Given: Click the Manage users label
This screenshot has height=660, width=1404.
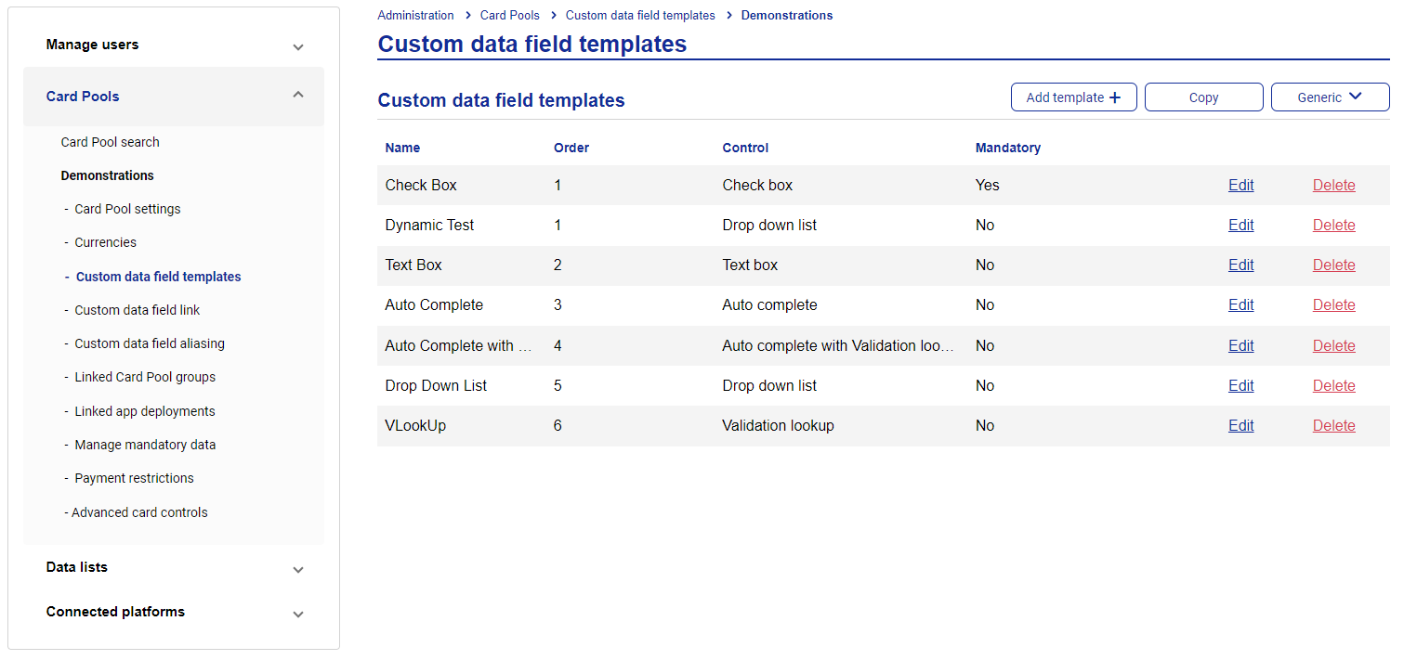Looking at the screenshot, I should [92, 45].
